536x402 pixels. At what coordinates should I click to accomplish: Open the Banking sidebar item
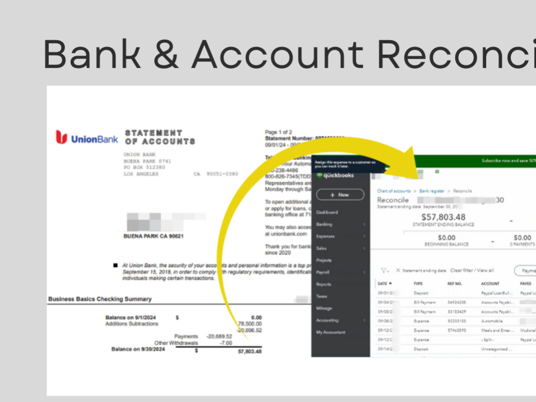pyautogui.click(x=324, y=224)
